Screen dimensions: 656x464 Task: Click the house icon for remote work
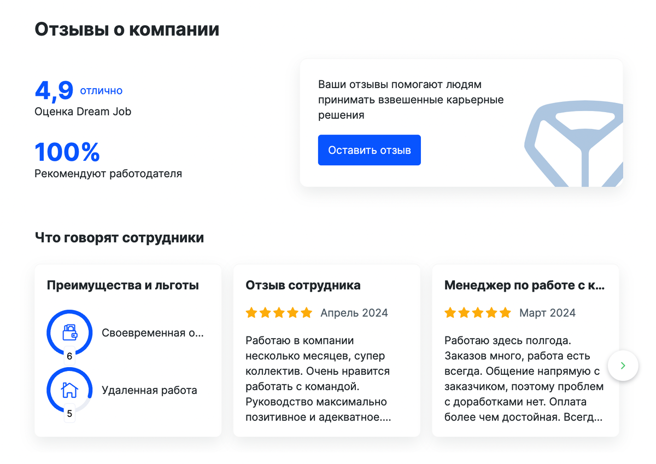[x=69, y=390]
